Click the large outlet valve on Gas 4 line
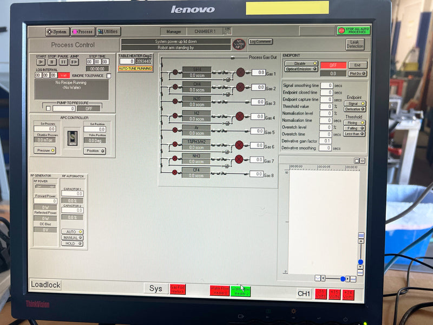Image resolution: width=433 pixels, height=325 pixels. pos(240,116)
